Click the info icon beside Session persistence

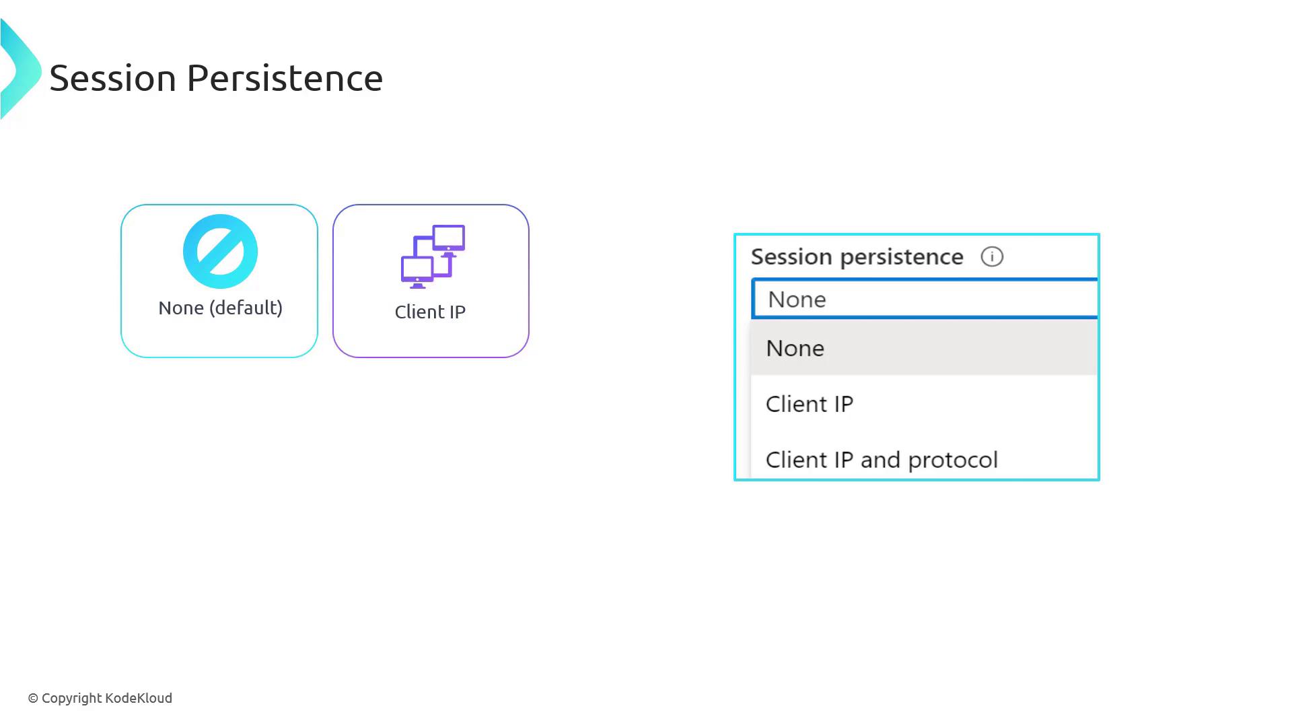[x=992, y=256]
